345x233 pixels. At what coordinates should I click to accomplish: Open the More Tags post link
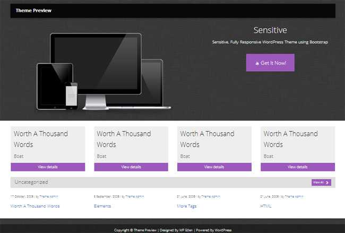pos(187,206)
